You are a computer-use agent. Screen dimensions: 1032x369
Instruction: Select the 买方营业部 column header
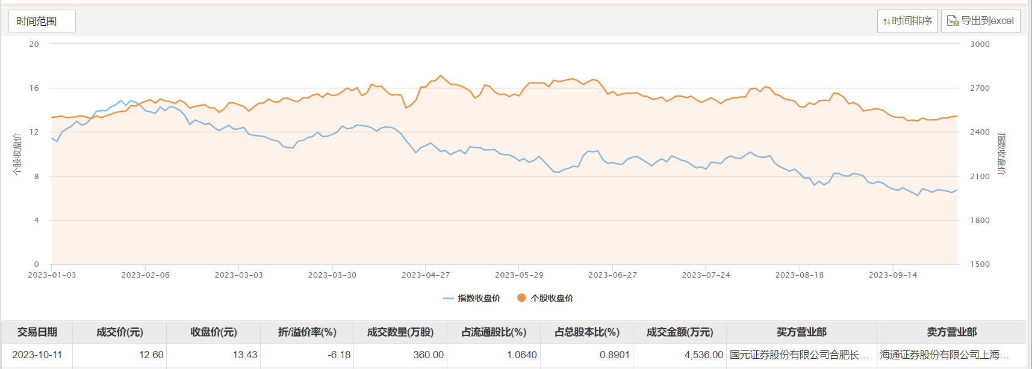[x=801, y=332]
